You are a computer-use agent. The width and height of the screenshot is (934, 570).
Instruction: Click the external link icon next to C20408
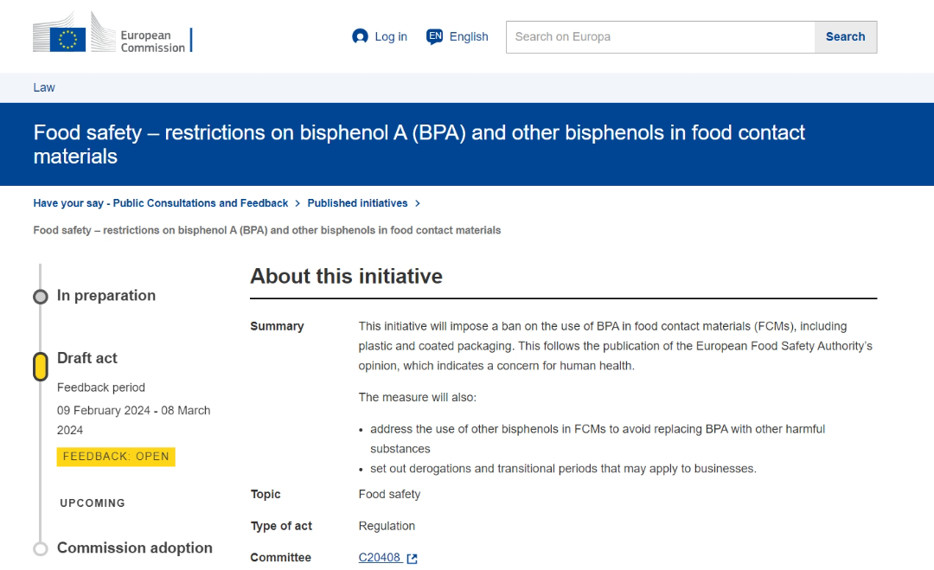pos(412,559)
